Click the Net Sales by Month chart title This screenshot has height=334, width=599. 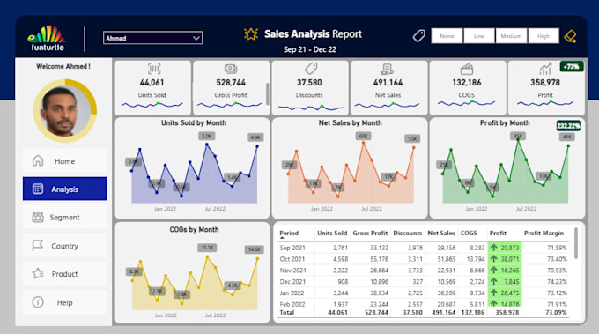(x=351, y=122)
